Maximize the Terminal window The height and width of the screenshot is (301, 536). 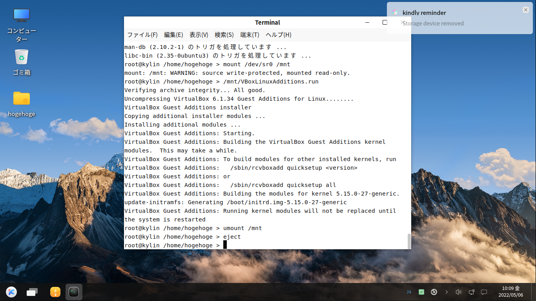click(385, 22)
